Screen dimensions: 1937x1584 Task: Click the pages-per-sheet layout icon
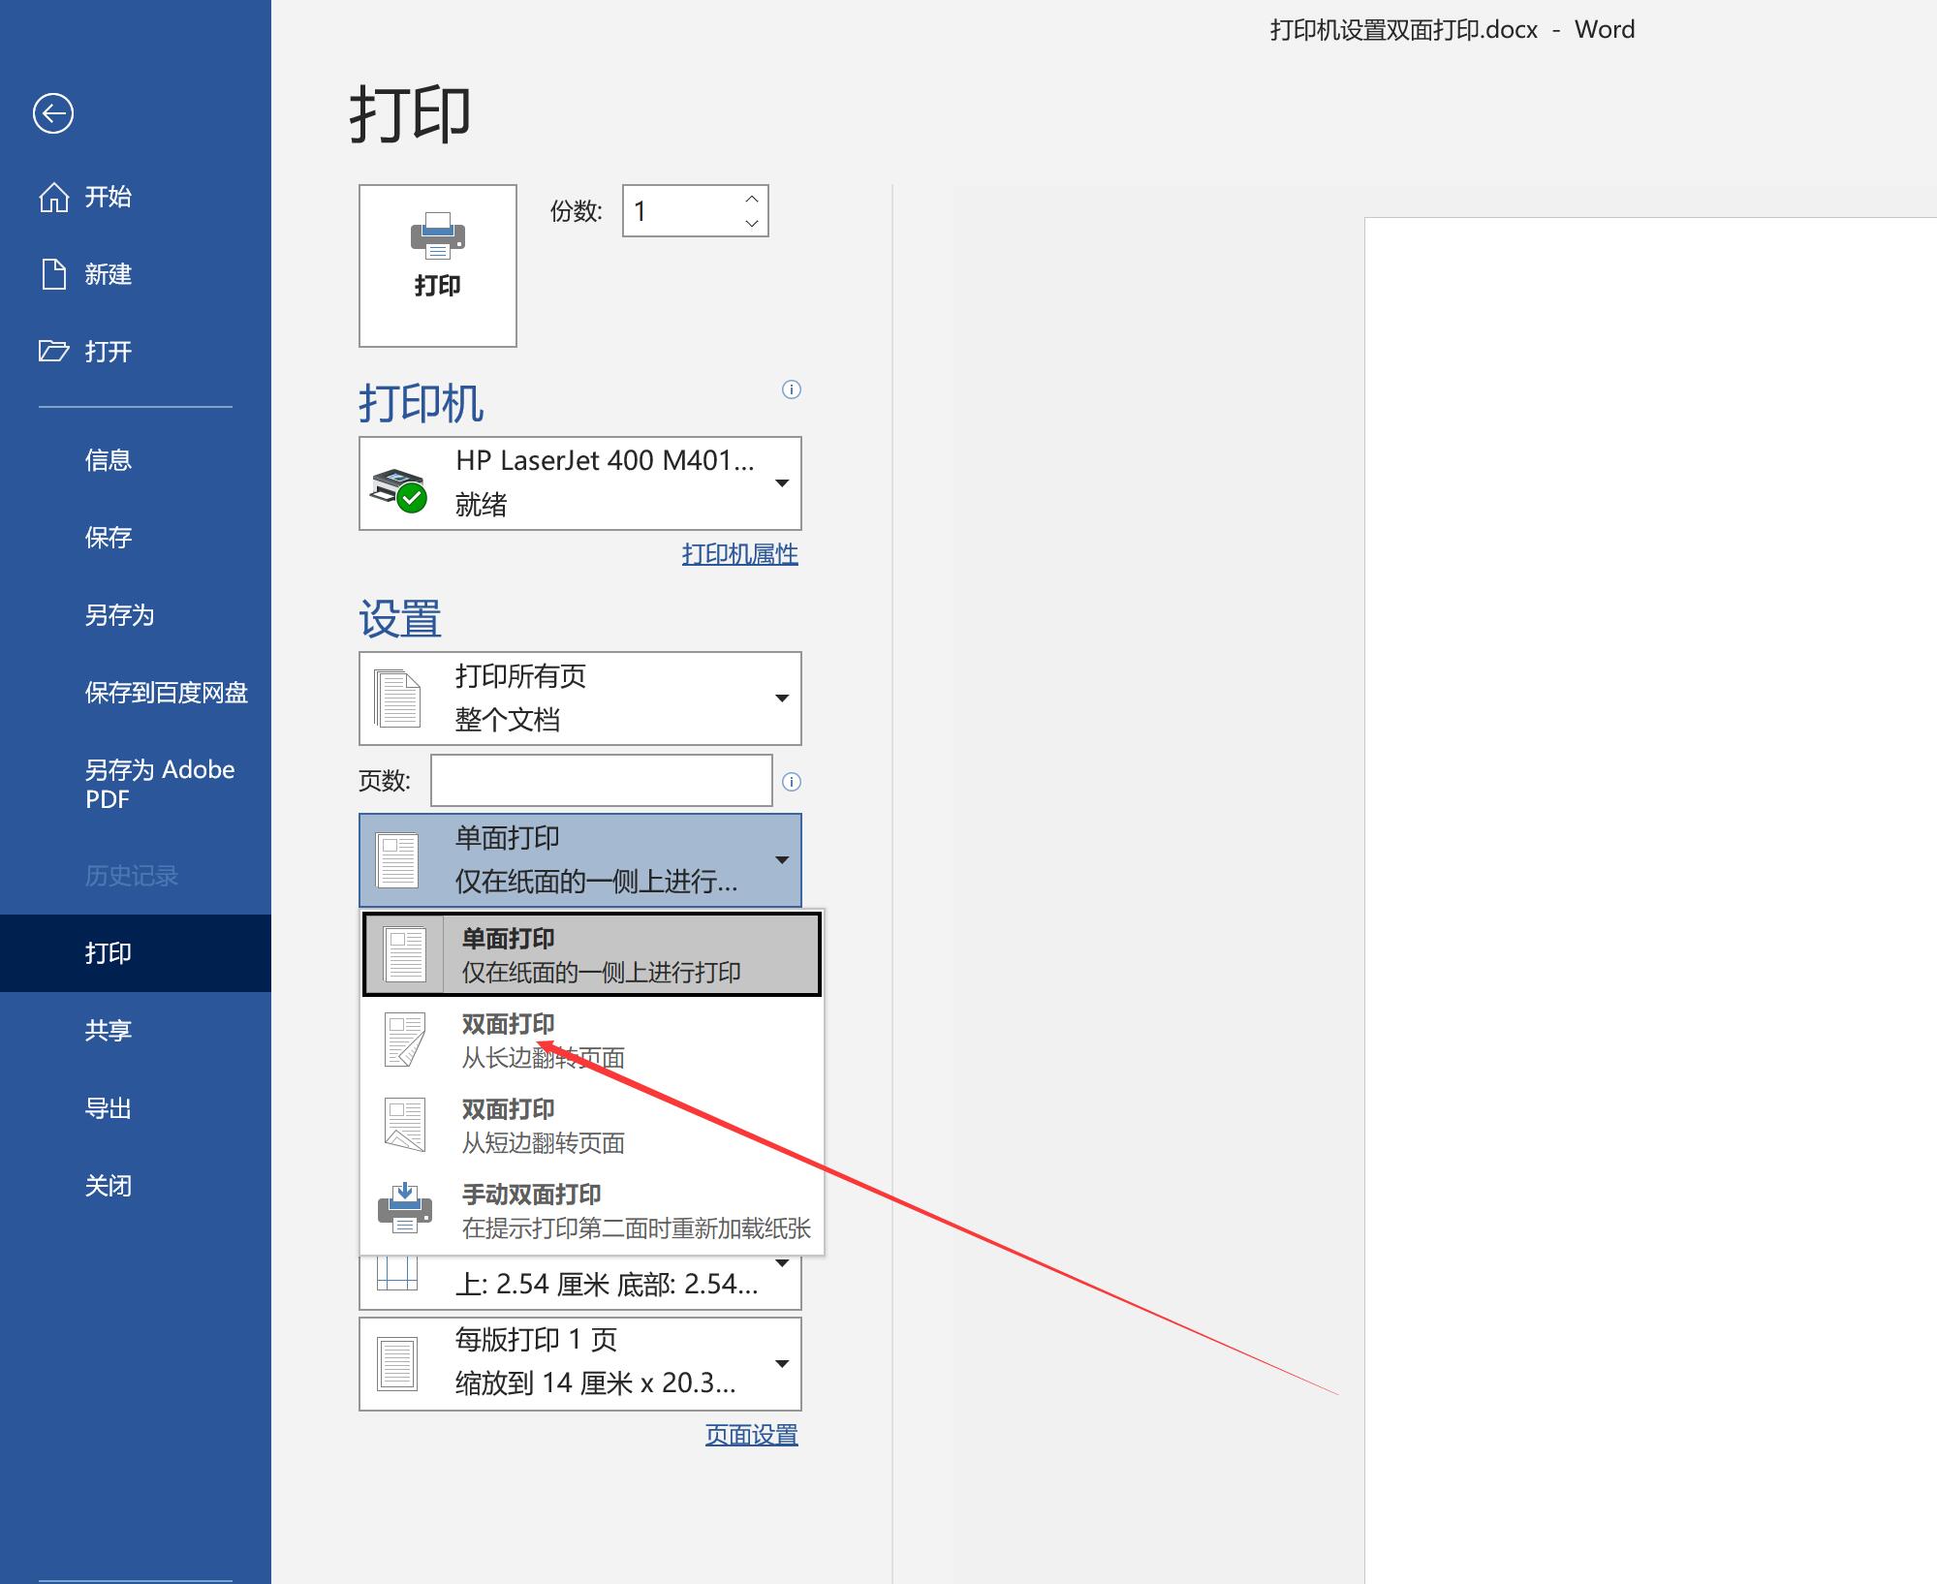tap(399, 1360)
